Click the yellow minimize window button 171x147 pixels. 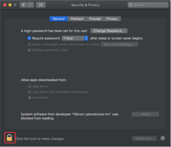click(x=10, y=5)
